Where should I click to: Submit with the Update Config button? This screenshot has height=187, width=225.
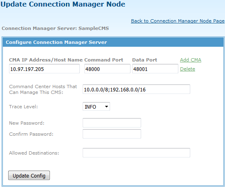(x=29, y=176)
